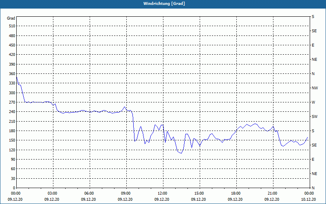Click the NE compass label beside 390 gridline
The width and height of the screenshot is (326, 204).
(x=315, y=60)
